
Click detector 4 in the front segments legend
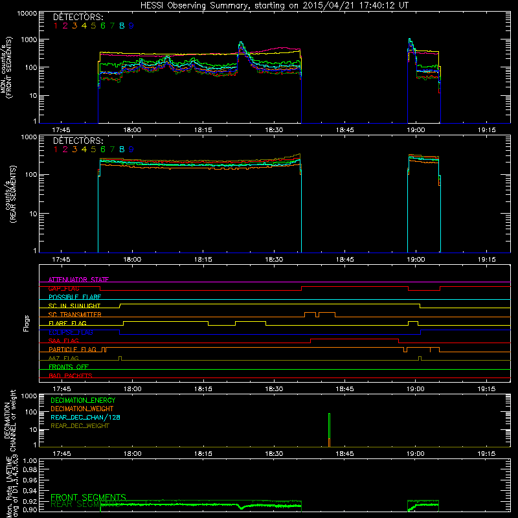(x=84, y=26)
